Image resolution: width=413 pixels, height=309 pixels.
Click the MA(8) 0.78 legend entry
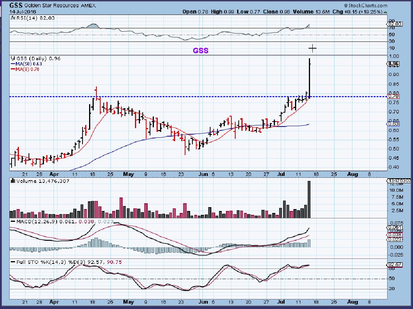click(x=25, y=69)
